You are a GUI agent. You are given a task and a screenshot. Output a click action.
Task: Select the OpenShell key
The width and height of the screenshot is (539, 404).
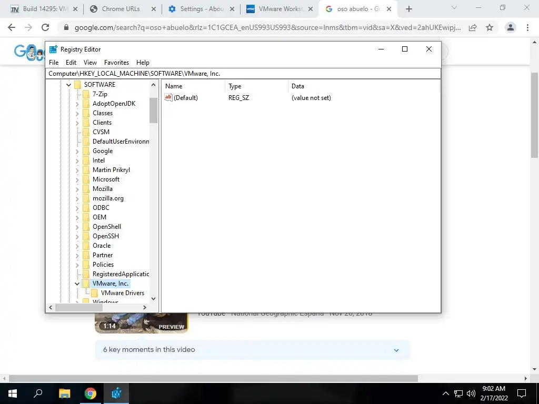coord(106,227)
